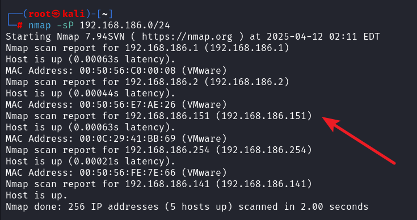Click the https://nmap.org URL
The image size is (417, 220).
(x=187, y=37)
